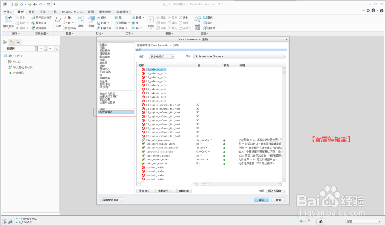Viewport: 386px width, 226px height.
Task: Open model tree settings hammer icon
Action: point(36,49)
